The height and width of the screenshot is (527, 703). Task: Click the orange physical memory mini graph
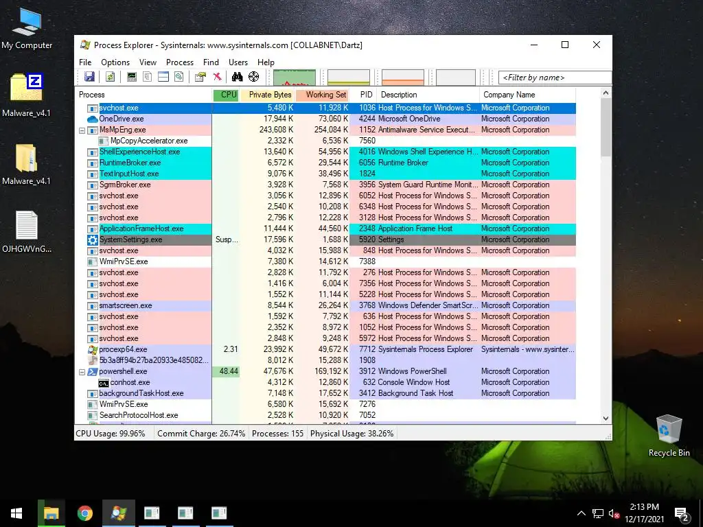(402, 77)
